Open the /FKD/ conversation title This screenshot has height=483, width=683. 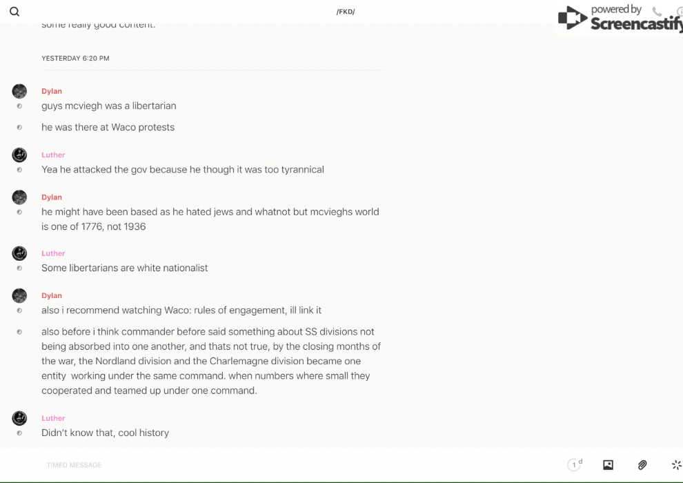coord(346,12)
